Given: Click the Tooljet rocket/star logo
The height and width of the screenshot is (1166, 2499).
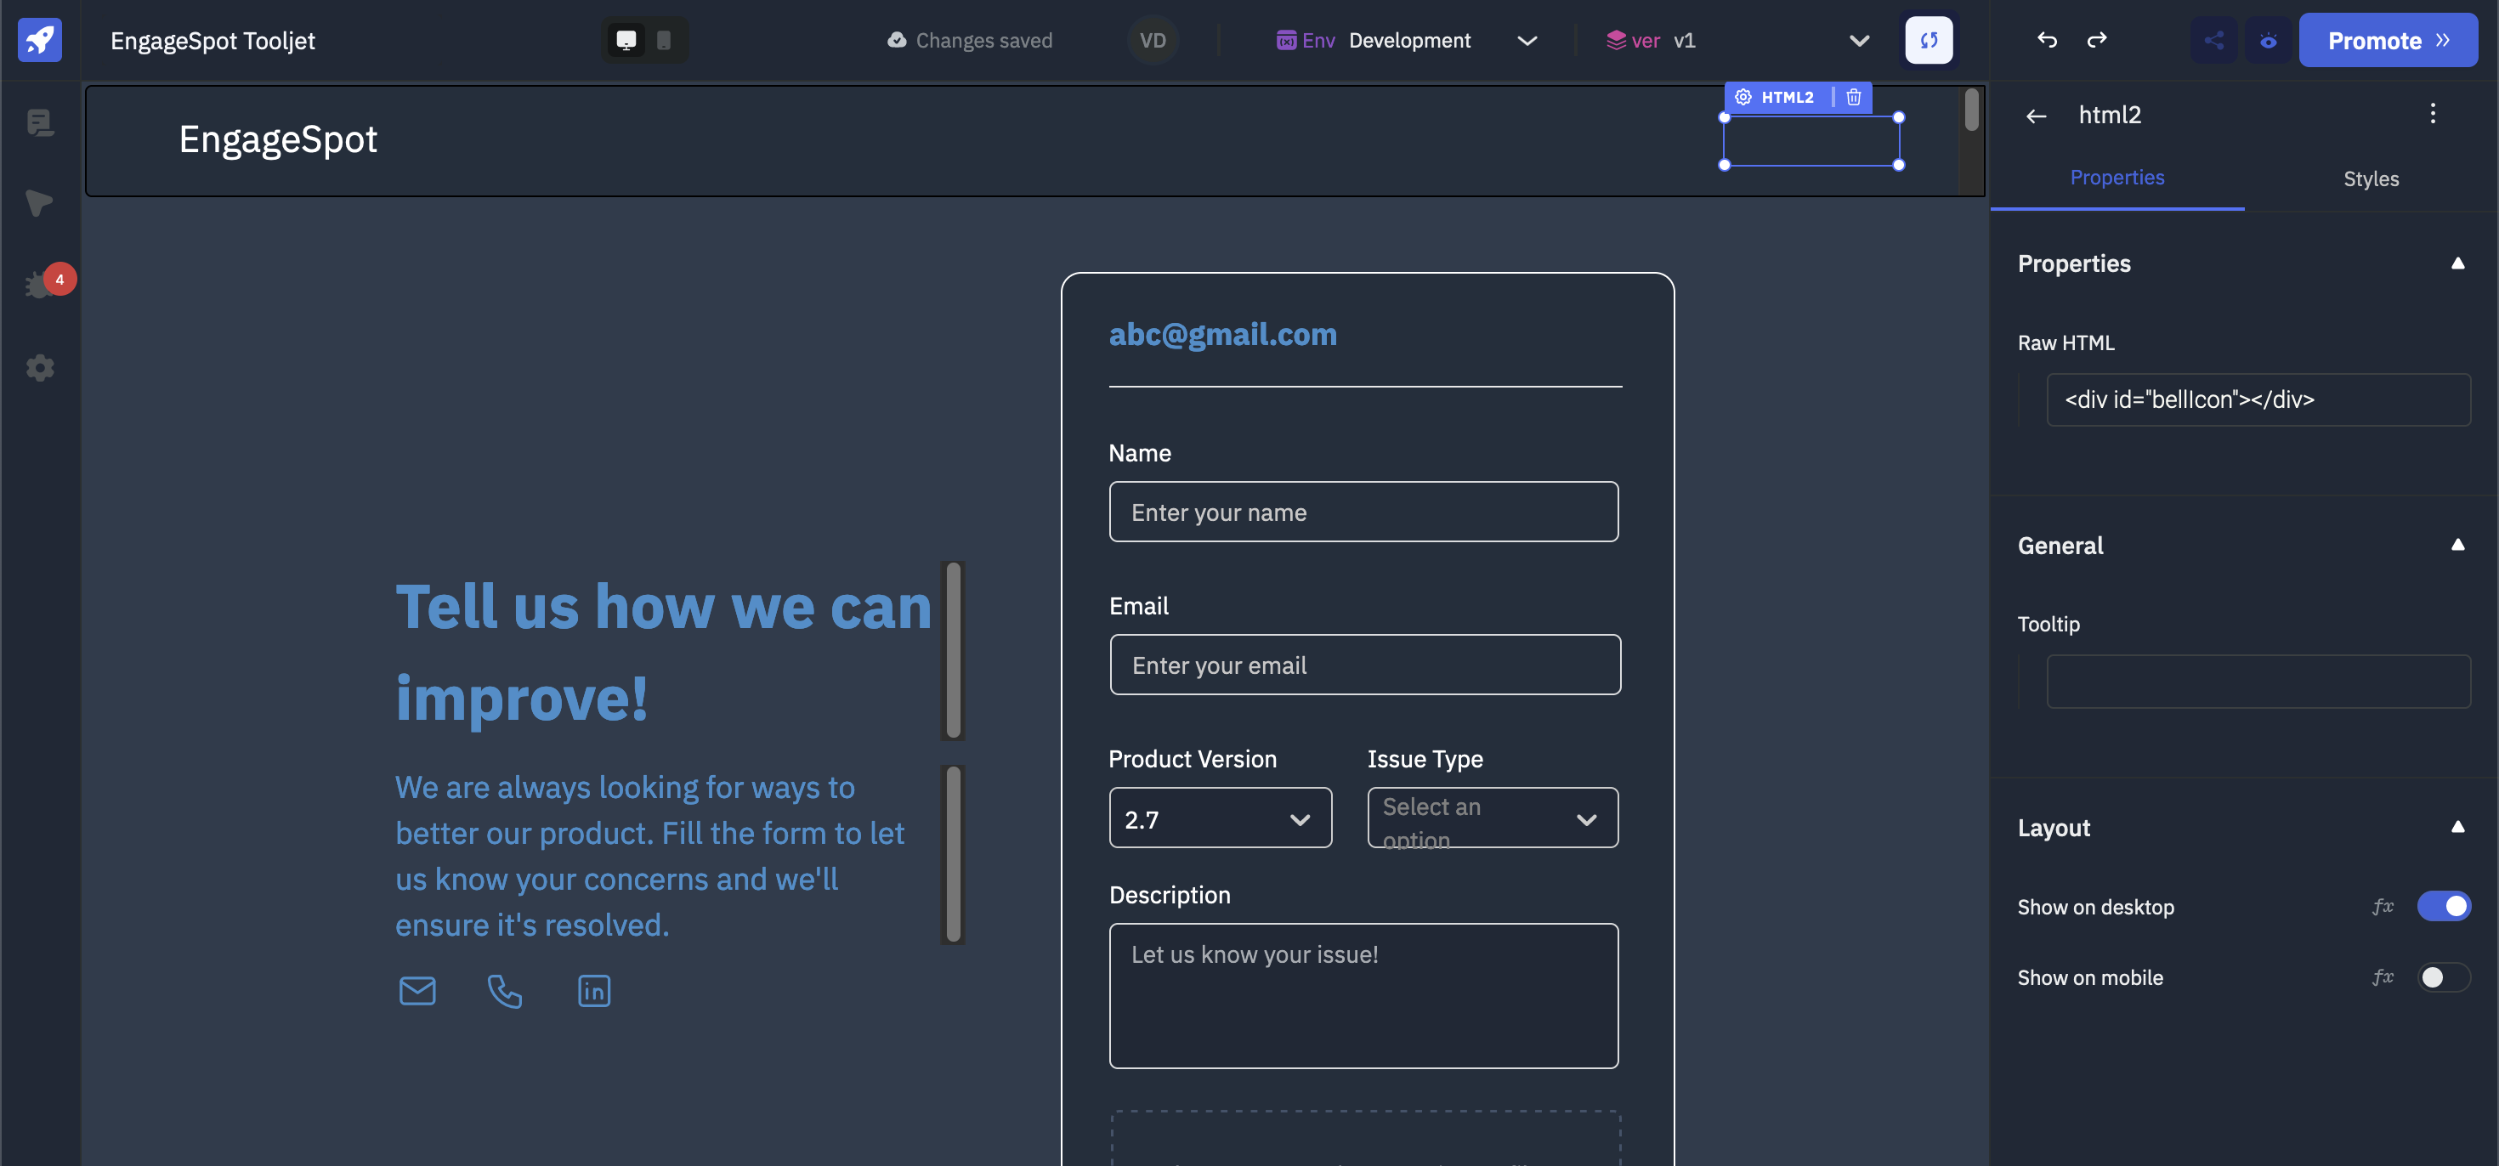Looking at the screenshot, I should coord(38,37).
